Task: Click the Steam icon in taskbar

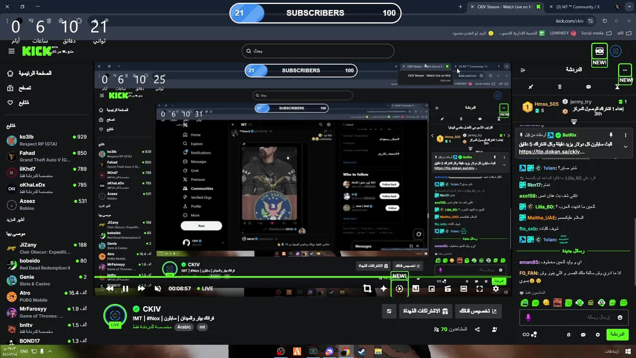Action: click(361, 352)
